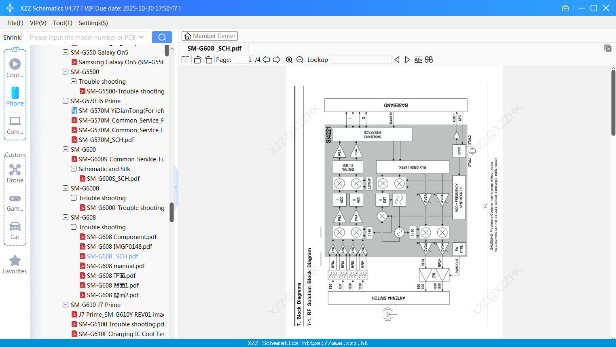Collapse Trouble shooting under SM-G608
616x347 pixels.
pos(74,227)
